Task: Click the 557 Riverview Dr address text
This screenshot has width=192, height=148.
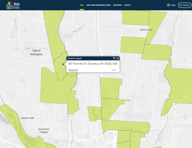Action: pyautogui.click(x=93, y=64)
